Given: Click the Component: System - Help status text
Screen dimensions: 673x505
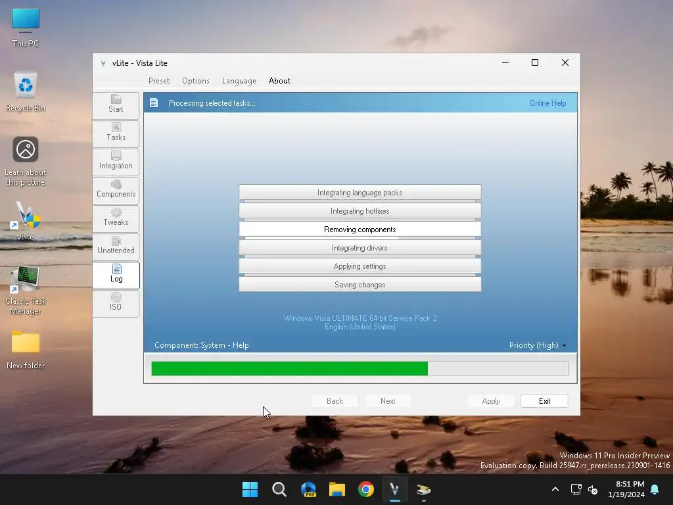Looking at the screenshot, I should coord(201,345).
